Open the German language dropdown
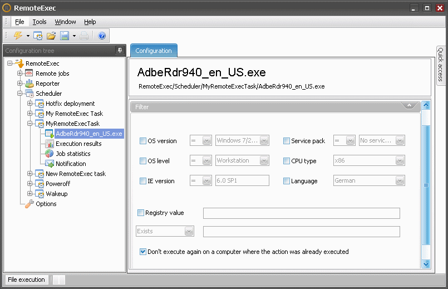 (x=400, y=180)
